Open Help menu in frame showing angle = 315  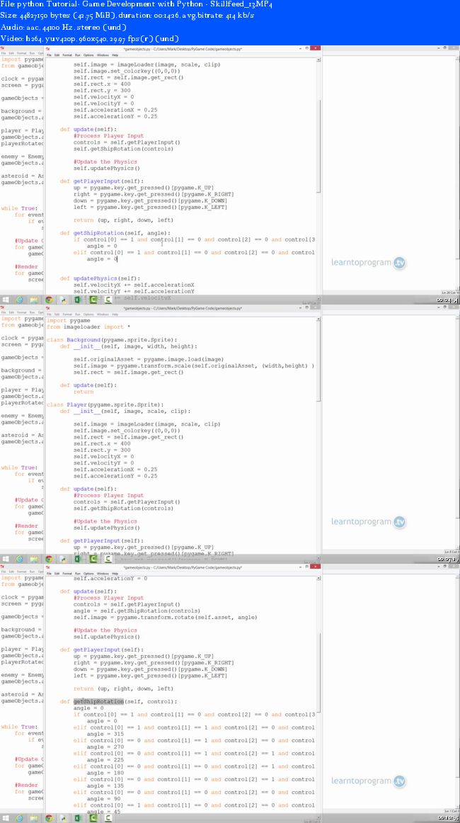(115, 573)
